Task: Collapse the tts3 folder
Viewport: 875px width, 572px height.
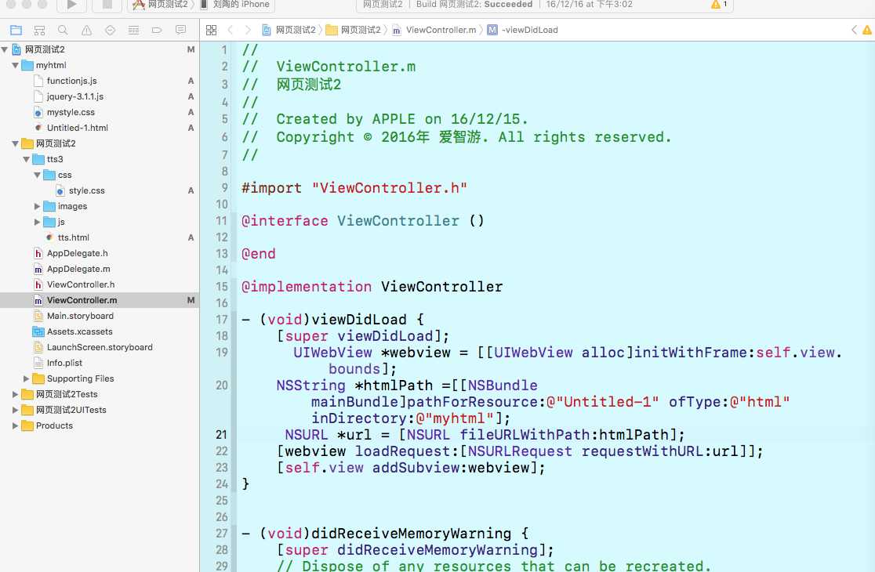Action: pyautogui.click(x=26, y=159)
